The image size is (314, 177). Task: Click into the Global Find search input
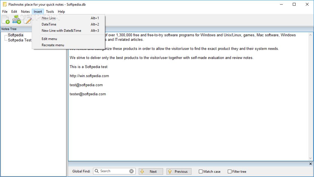click(x=114, y=171)
